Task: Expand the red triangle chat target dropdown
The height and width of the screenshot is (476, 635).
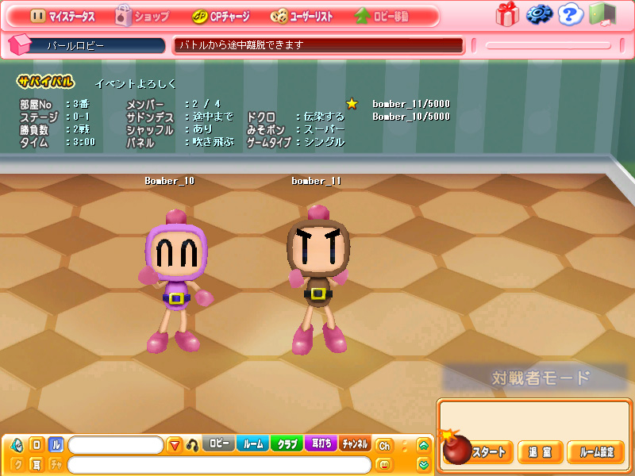Action: pos(175,446)
